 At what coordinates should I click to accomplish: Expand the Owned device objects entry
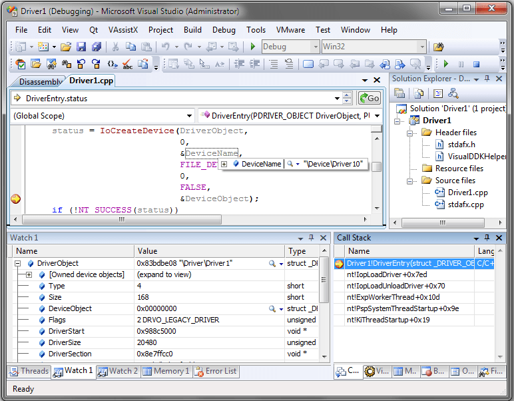point(29,274)
